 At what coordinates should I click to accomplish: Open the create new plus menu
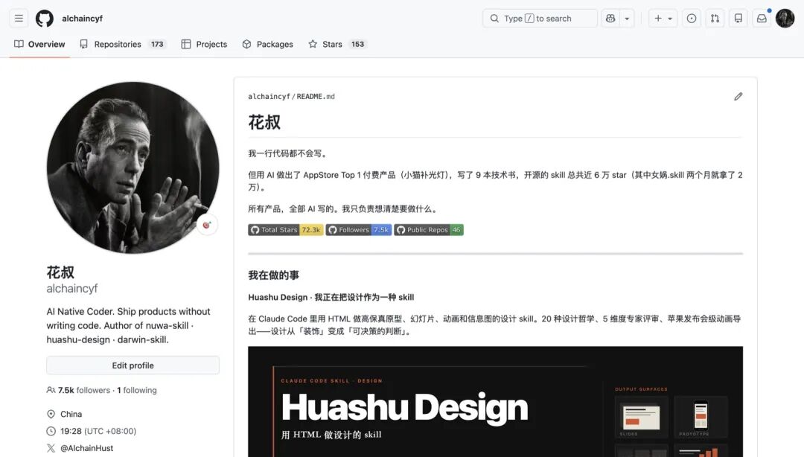[x=663, y=19]
